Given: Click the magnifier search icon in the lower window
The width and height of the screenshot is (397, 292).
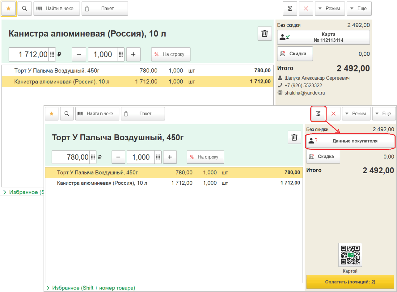Looking at the screenshot, I should 67,114.
